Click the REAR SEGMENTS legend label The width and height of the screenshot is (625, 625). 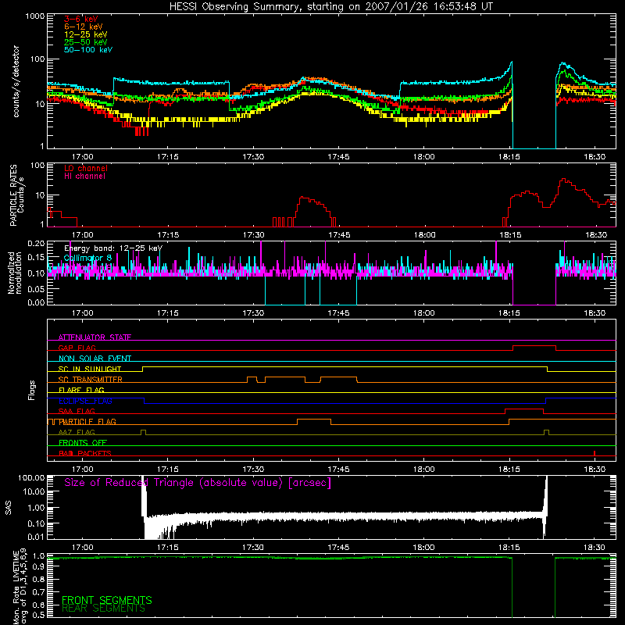tap(103, 609)
